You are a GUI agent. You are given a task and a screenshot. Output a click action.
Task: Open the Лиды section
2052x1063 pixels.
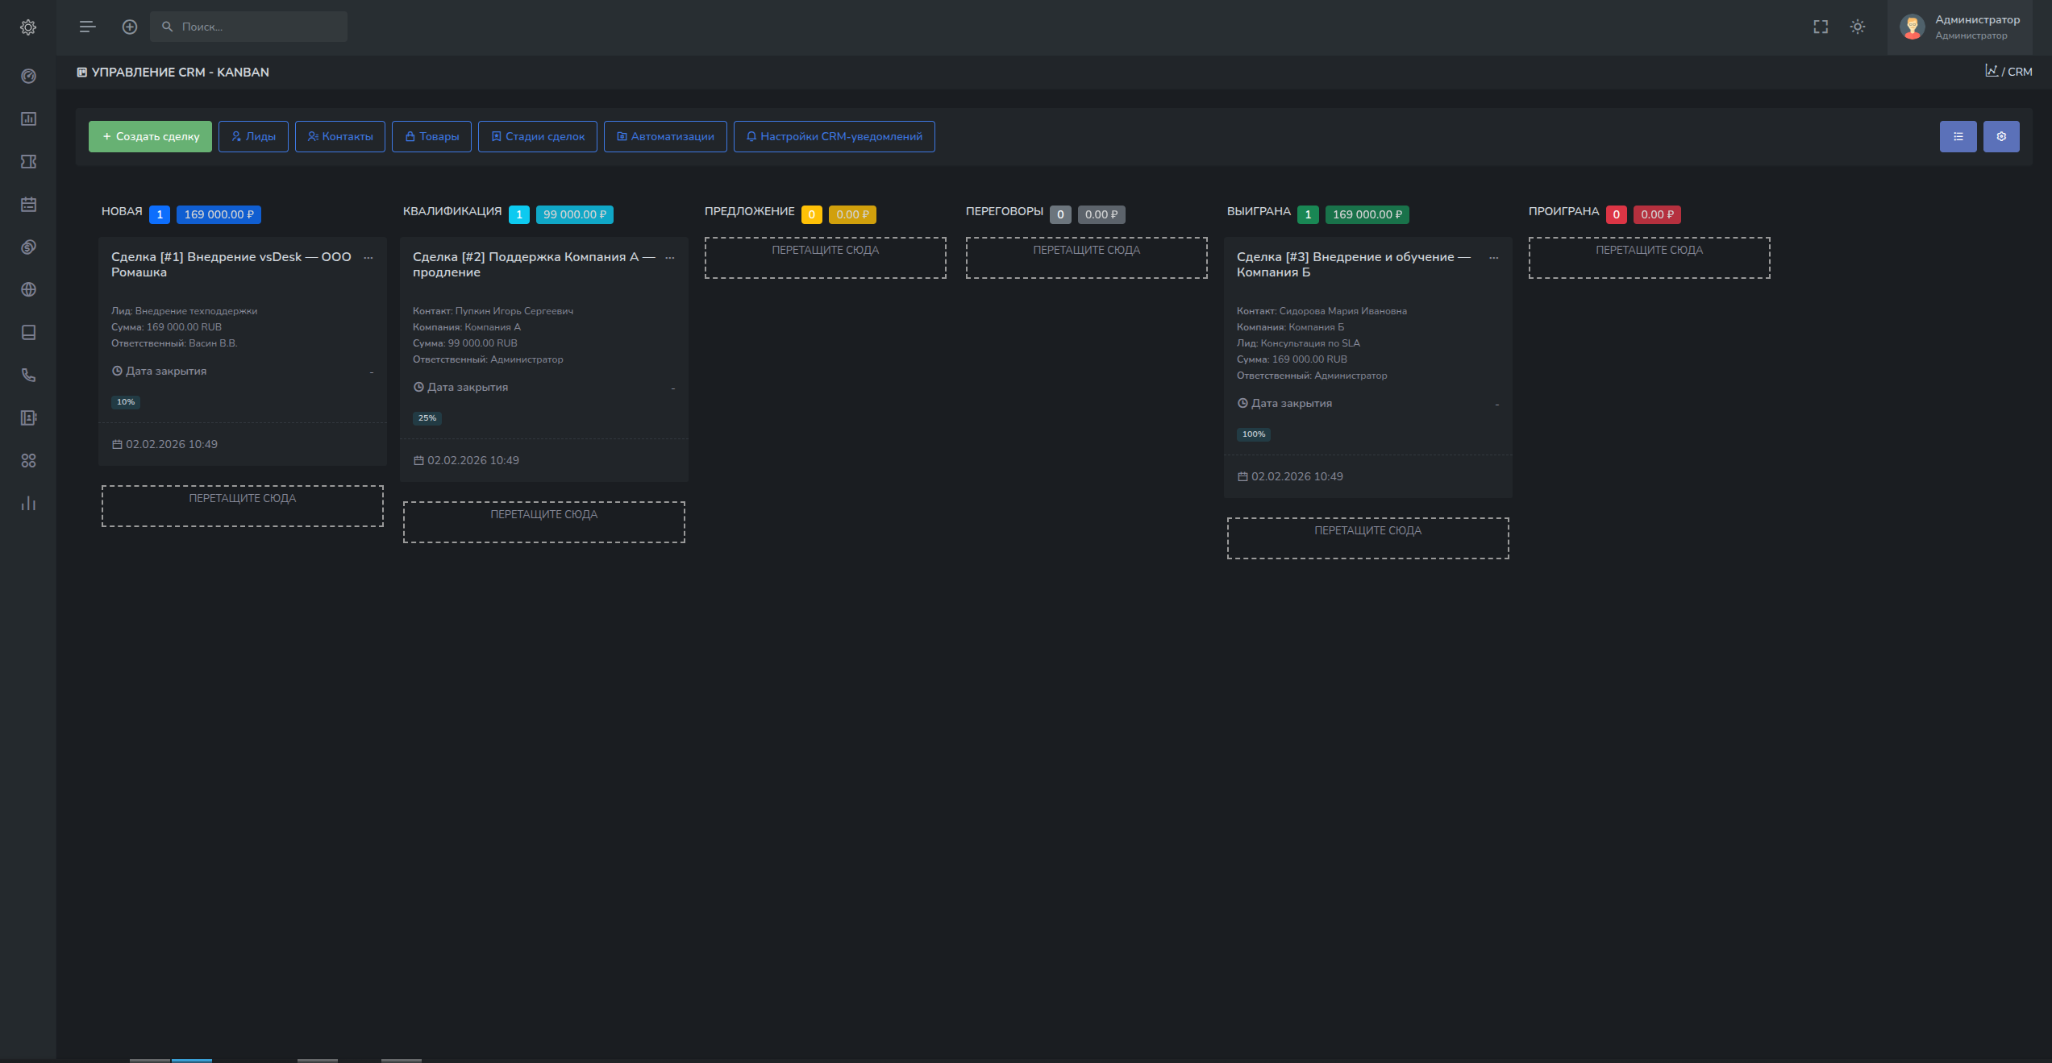click(253, 137)
